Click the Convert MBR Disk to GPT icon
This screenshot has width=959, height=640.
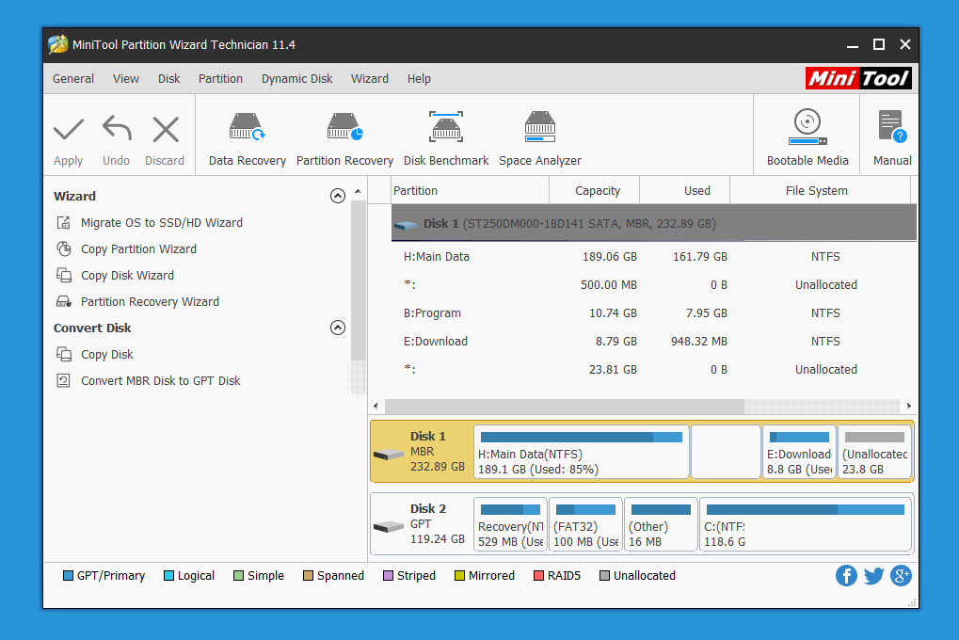(64, 380)
